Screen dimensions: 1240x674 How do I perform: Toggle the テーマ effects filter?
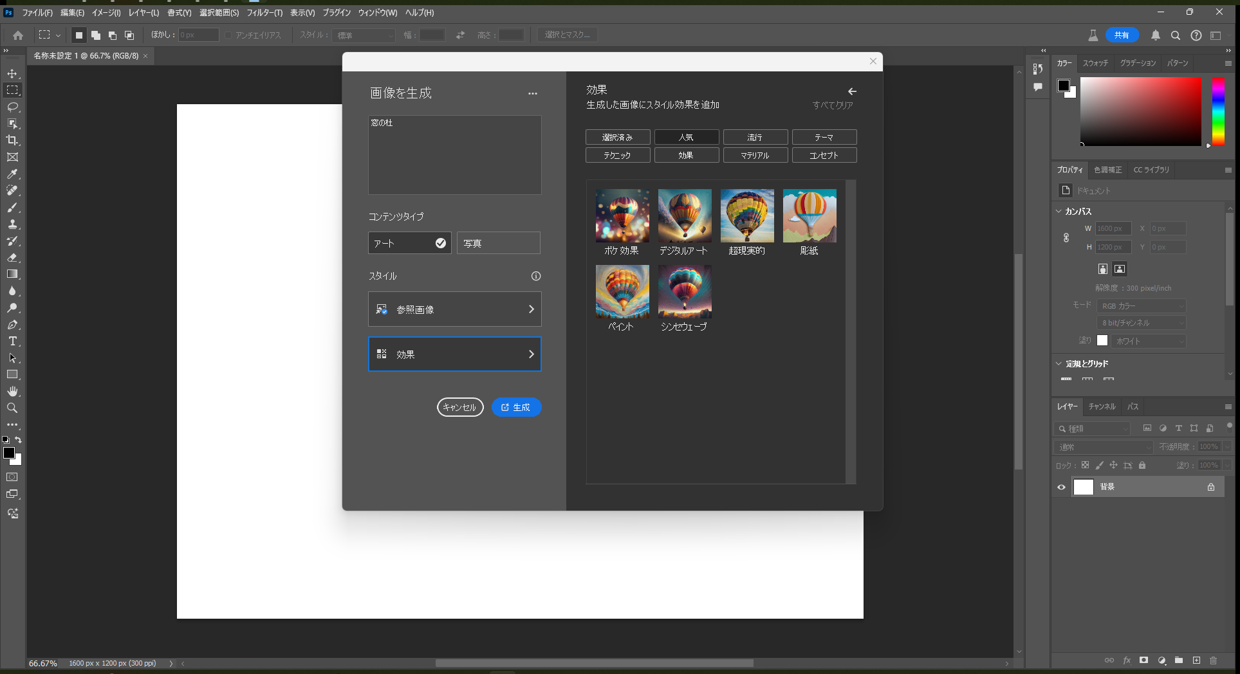point(824,137)
